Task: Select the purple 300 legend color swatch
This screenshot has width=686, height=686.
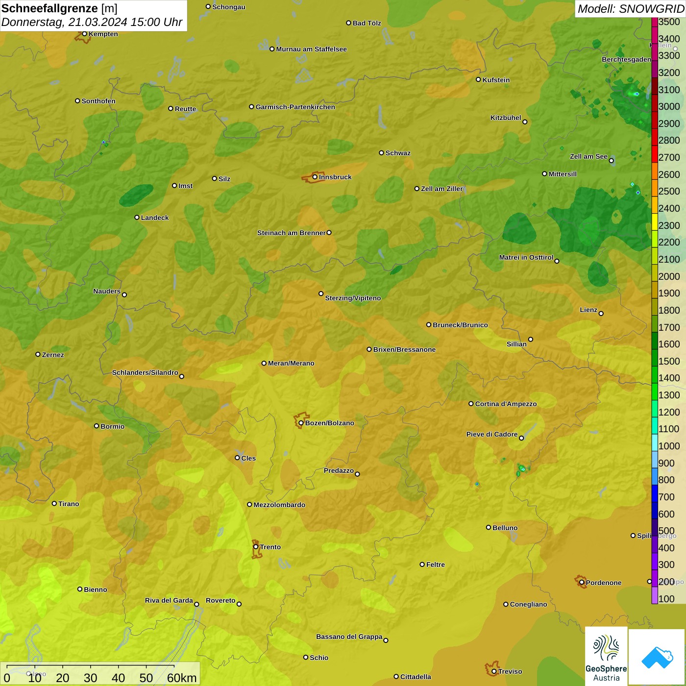Action: point(655,561)
